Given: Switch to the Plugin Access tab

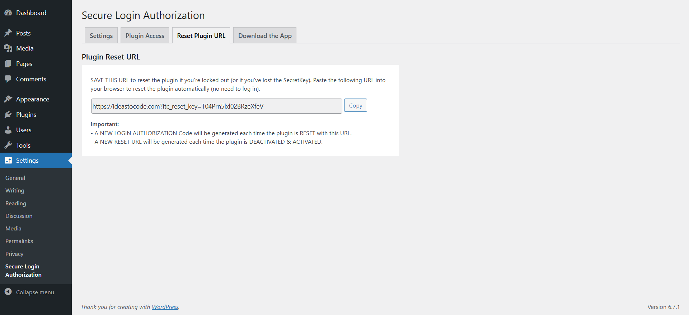Looking at the screenshot, I should (x=145, y=36).
